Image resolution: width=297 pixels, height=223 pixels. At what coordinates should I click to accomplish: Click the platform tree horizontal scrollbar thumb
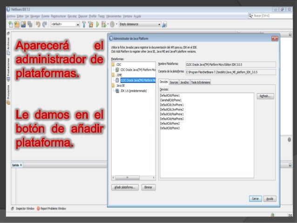[x=127, y=177]
